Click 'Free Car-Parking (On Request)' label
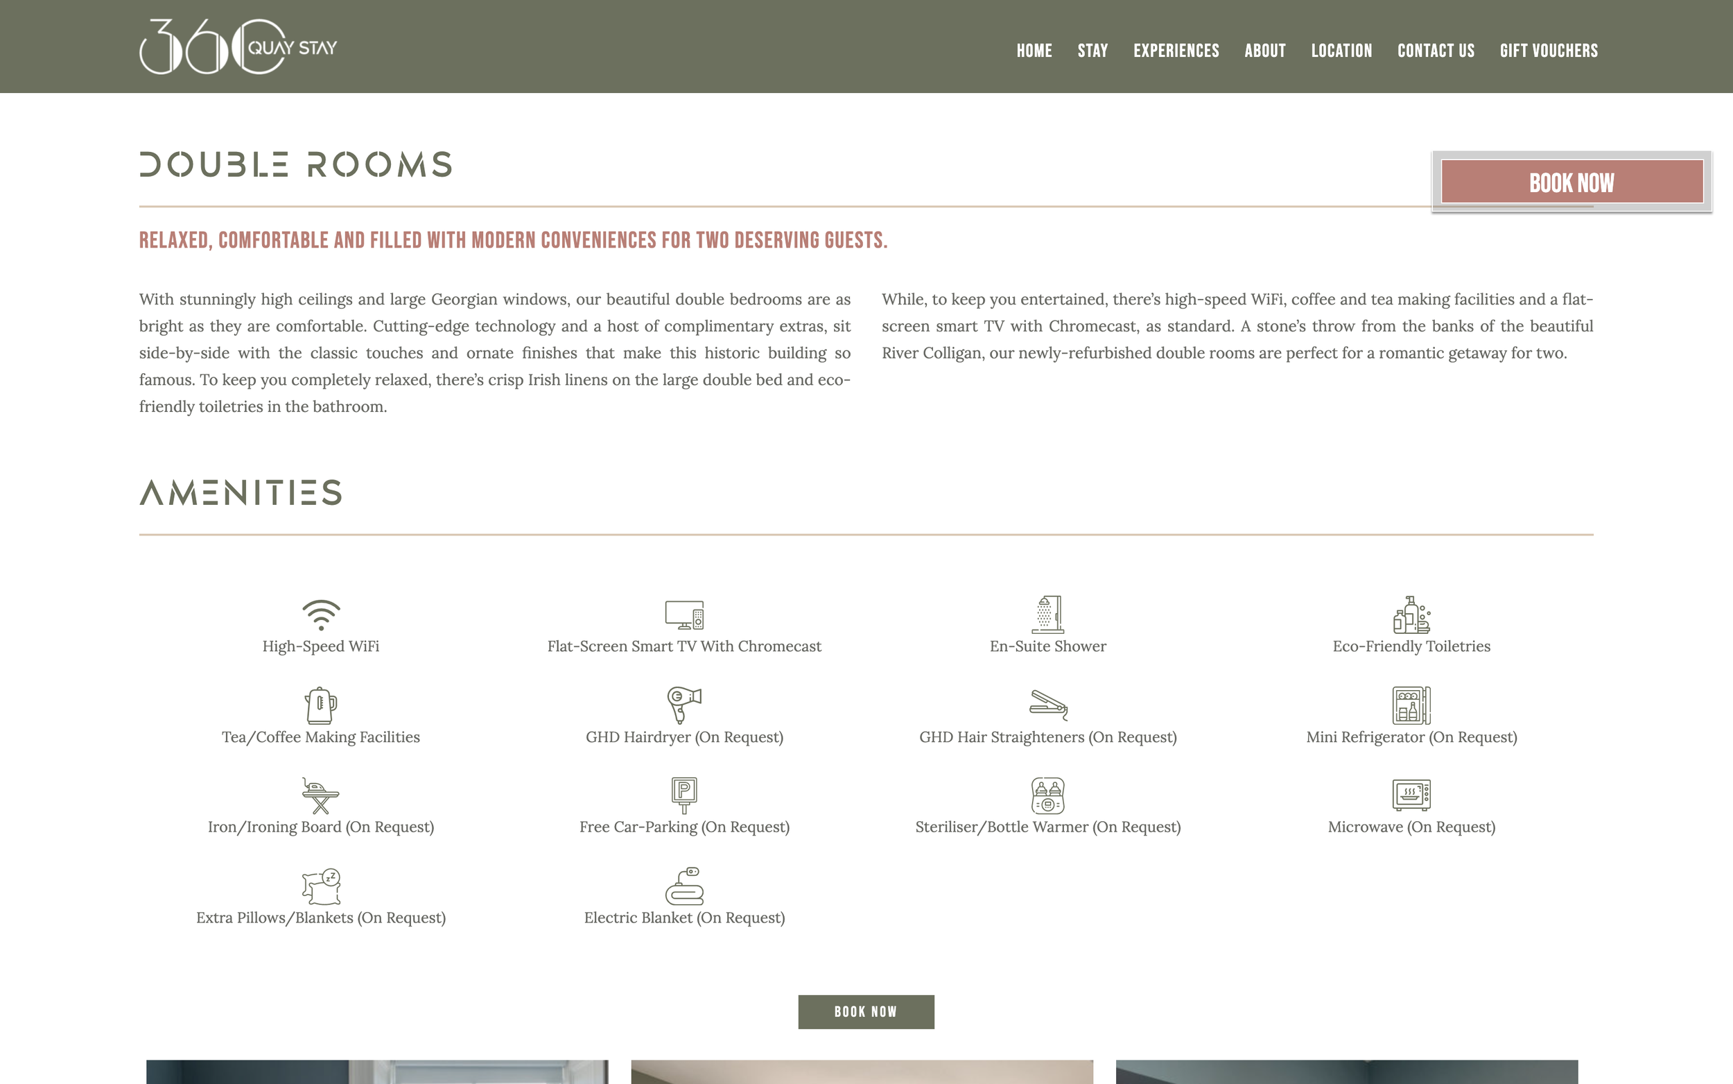 pyautogui.click(x=684, y=827)
